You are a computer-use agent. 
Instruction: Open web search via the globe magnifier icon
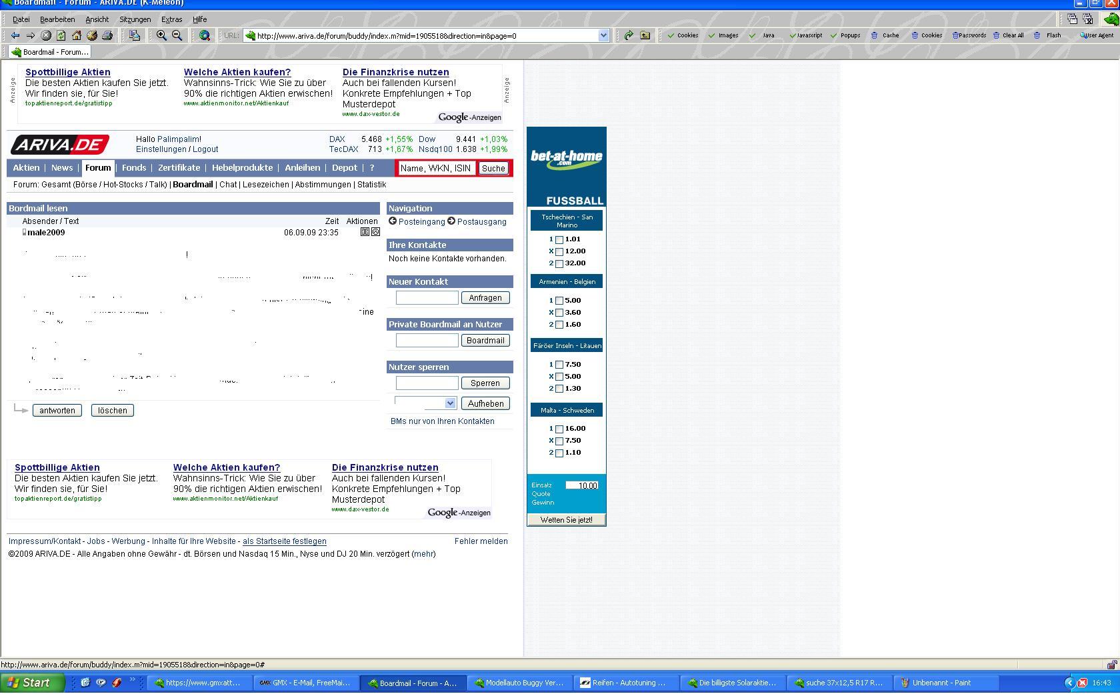[205, 35]
